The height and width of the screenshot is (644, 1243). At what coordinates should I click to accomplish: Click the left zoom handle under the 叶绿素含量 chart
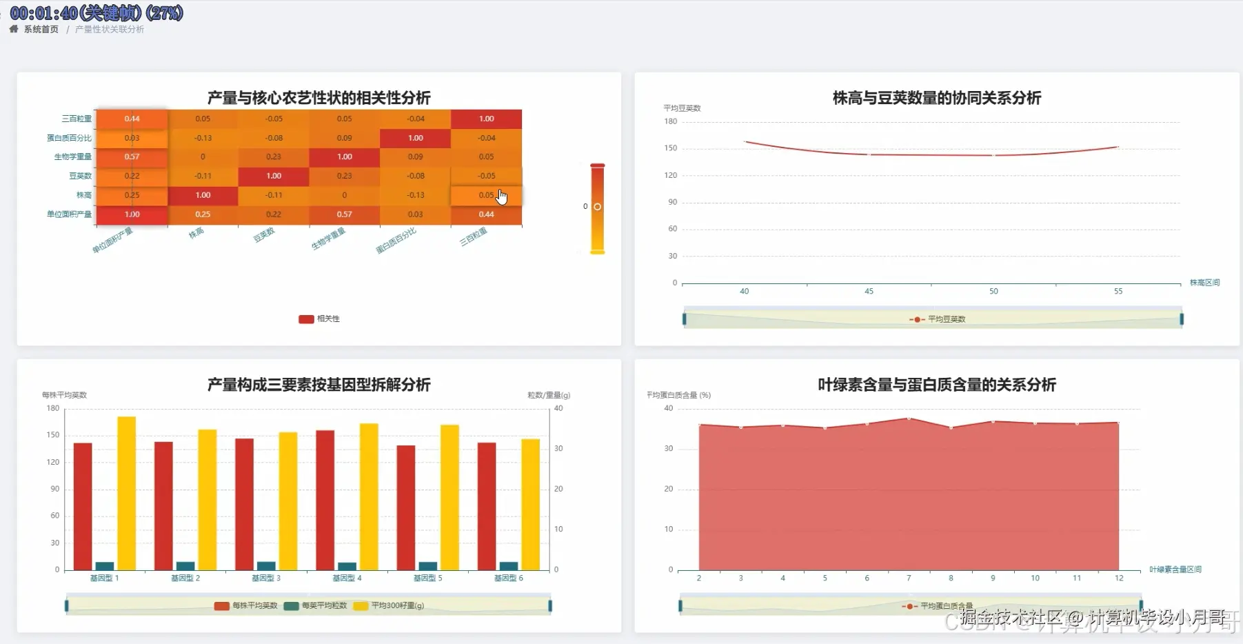click(680, 606)
